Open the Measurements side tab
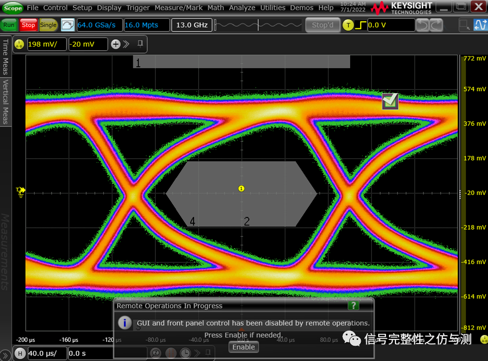Viewport: 488px width, 361px height. (5, 252)
